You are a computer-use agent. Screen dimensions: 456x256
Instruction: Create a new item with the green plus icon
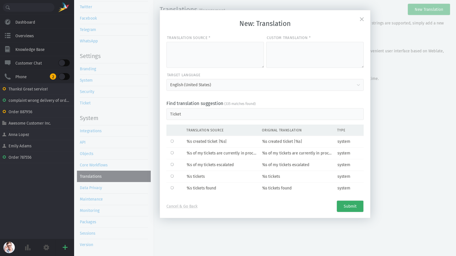point(65,247)
